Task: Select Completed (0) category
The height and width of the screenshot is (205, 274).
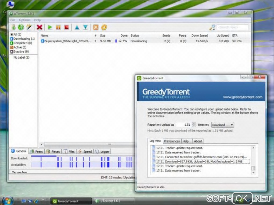Action: tap(21, 43)
